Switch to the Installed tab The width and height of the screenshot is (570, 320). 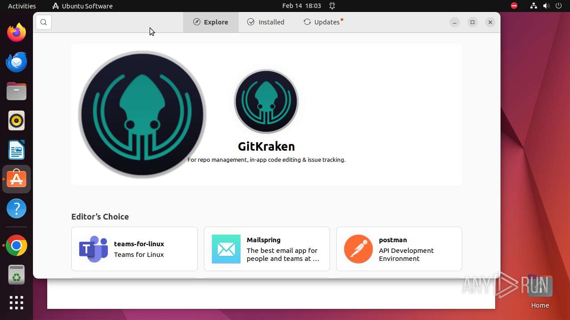click(266, 22)
